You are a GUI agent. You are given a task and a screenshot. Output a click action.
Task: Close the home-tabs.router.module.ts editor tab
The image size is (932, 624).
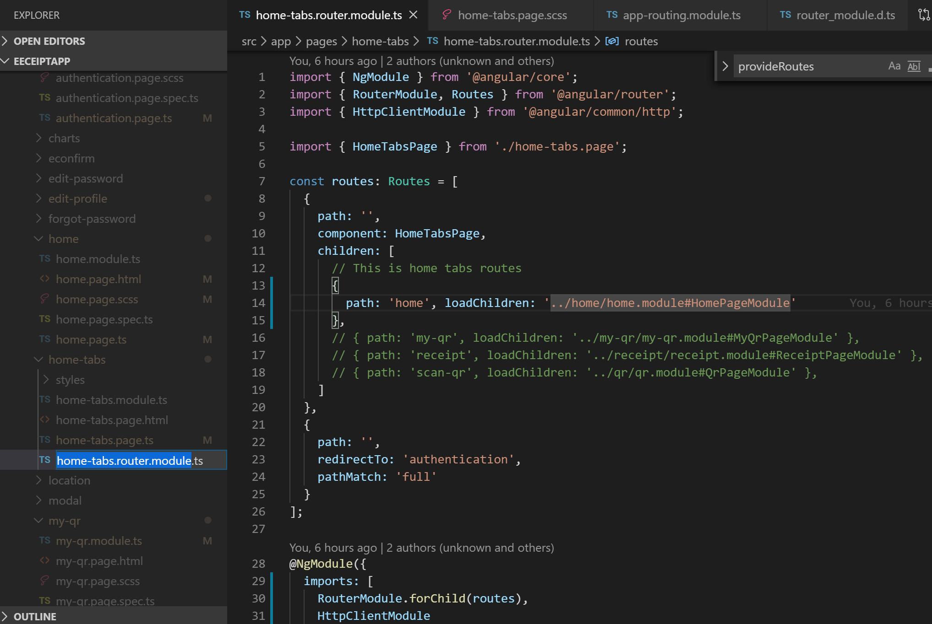click(413, 15)
